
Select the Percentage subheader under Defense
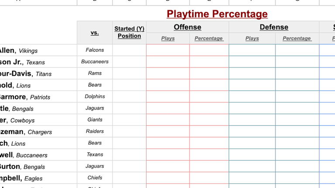pos(297,38)
